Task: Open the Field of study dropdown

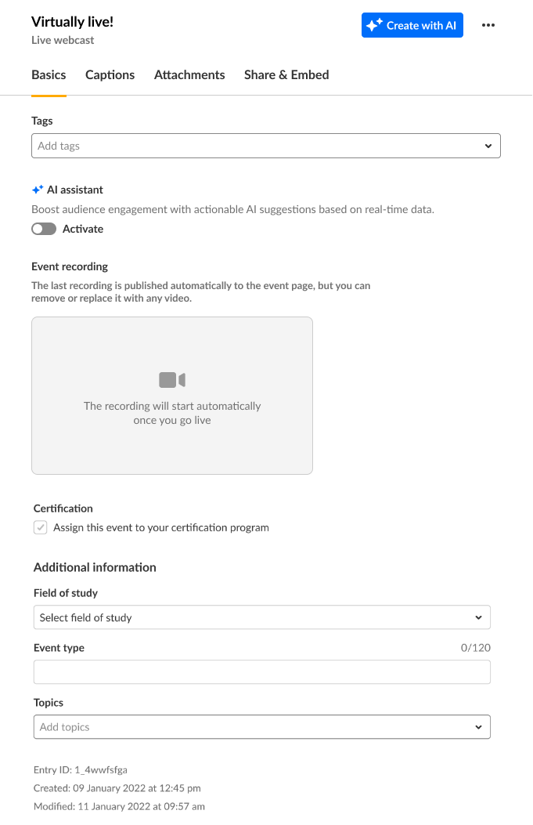Action: (261, 617)
